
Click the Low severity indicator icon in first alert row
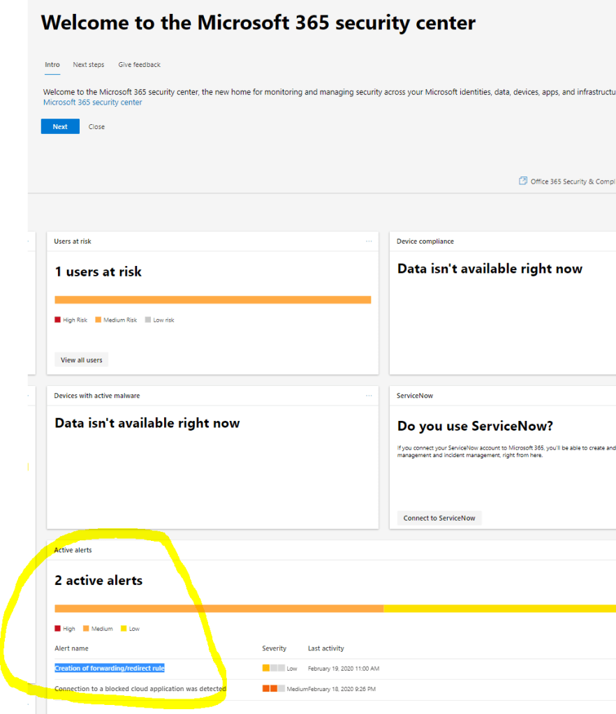tap(273, 668)
